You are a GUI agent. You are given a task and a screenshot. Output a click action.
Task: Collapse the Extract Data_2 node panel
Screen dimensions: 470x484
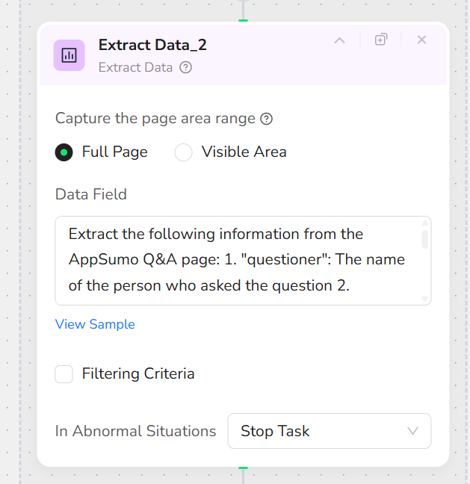339,40
